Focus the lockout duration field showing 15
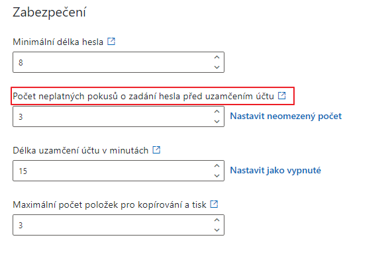The width and height of the screenshot is (390, 262). click(x=119, y=171)
